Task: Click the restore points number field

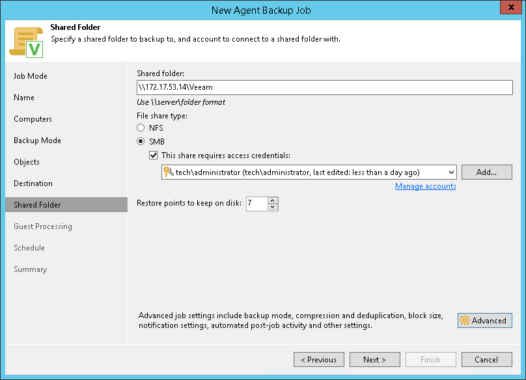Action: (x=256, y=204)
